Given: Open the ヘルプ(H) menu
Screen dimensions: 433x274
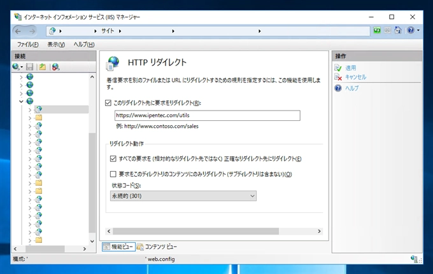Looking at the screenshot, I should point(84,45).
